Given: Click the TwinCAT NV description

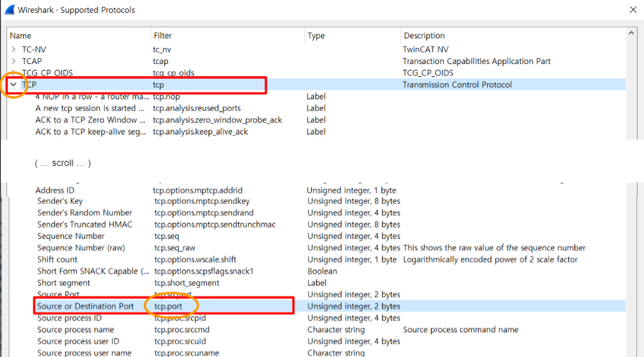Looking at the screenshot, I should point(425,49).
